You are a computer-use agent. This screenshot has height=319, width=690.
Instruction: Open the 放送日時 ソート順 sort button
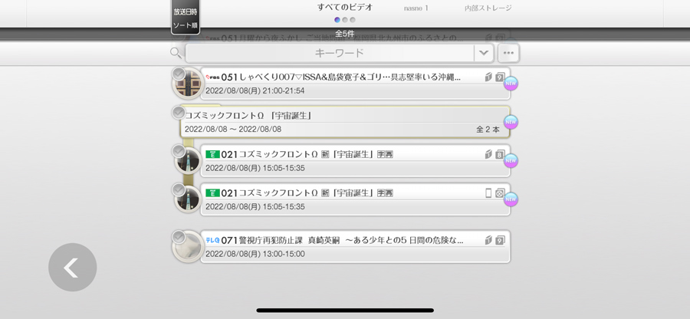click(186, 17)
